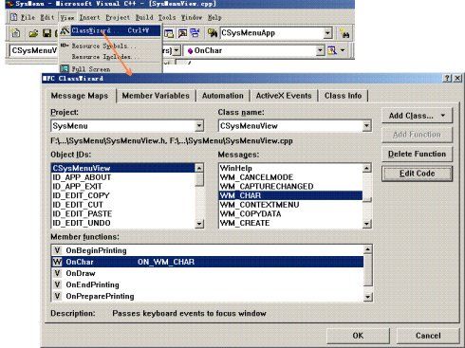Click the Delete Function button
The width and height of the screenshot is (465, 348).
417,154
